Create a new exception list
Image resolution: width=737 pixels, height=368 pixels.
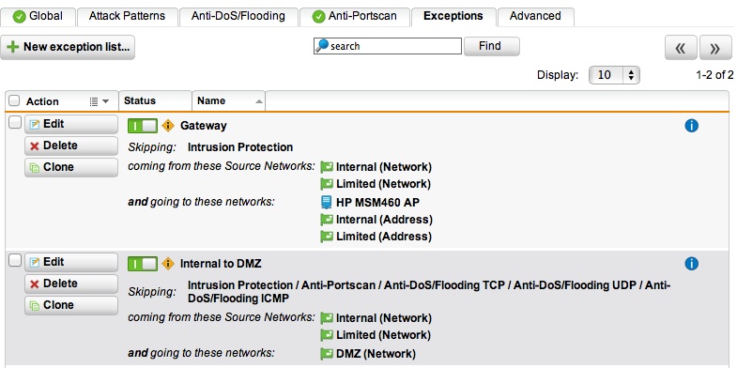pos(68,48)
